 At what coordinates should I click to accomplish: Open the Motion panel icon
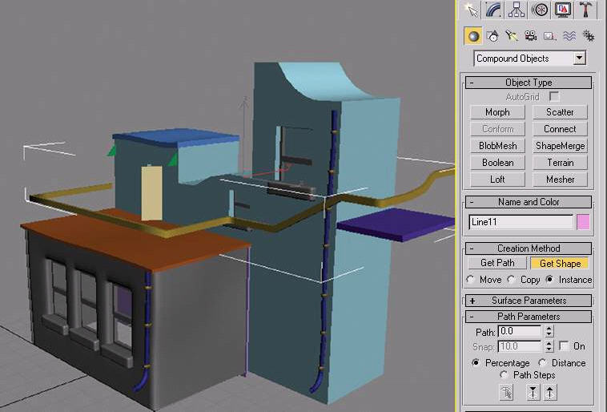pyautogui.click(x=541, y=10)
